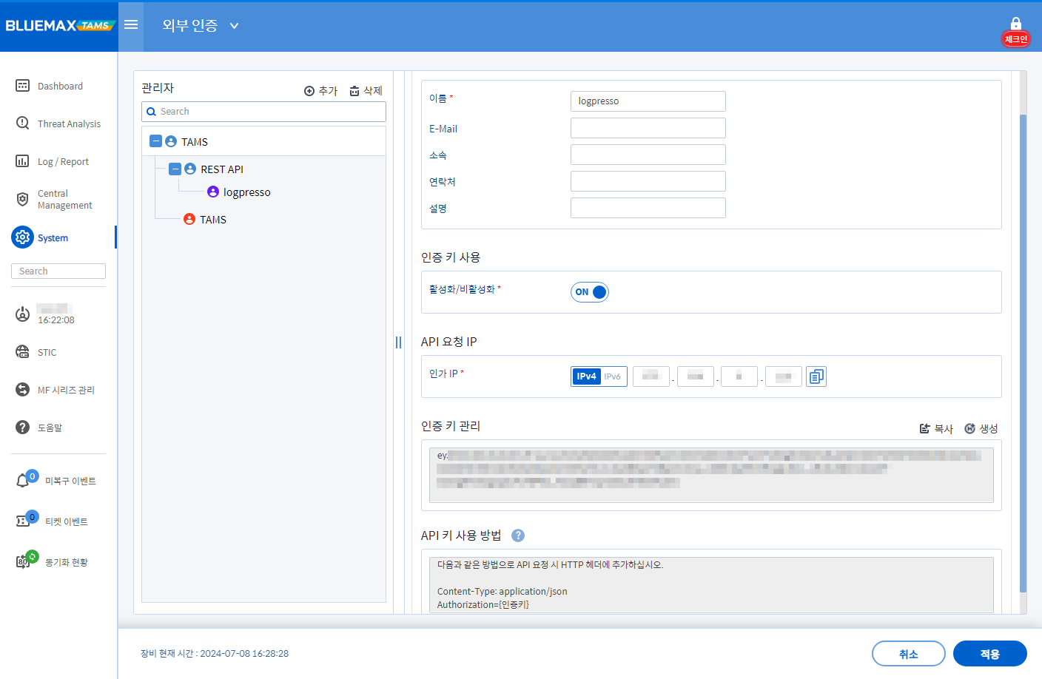Screen dimensions: 1042x679
Task: Click the API 키 사용 방법 instructions box
Action: point(711,584)
